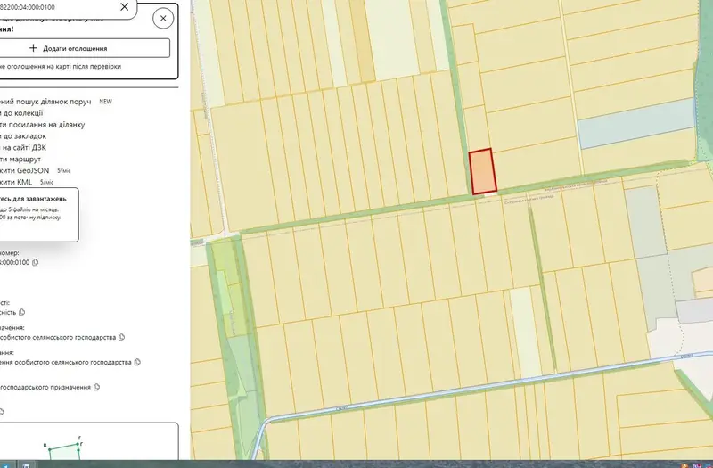
Task: Click the 'Додати оголошення' button
Action: tap(83, 48)
